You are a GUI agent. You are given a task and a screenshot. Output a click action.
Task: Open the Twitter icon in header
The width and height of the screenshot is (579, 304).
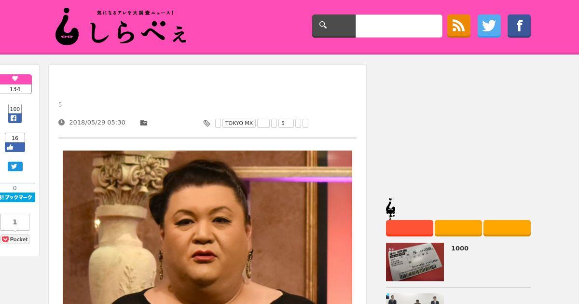(489, 26)
